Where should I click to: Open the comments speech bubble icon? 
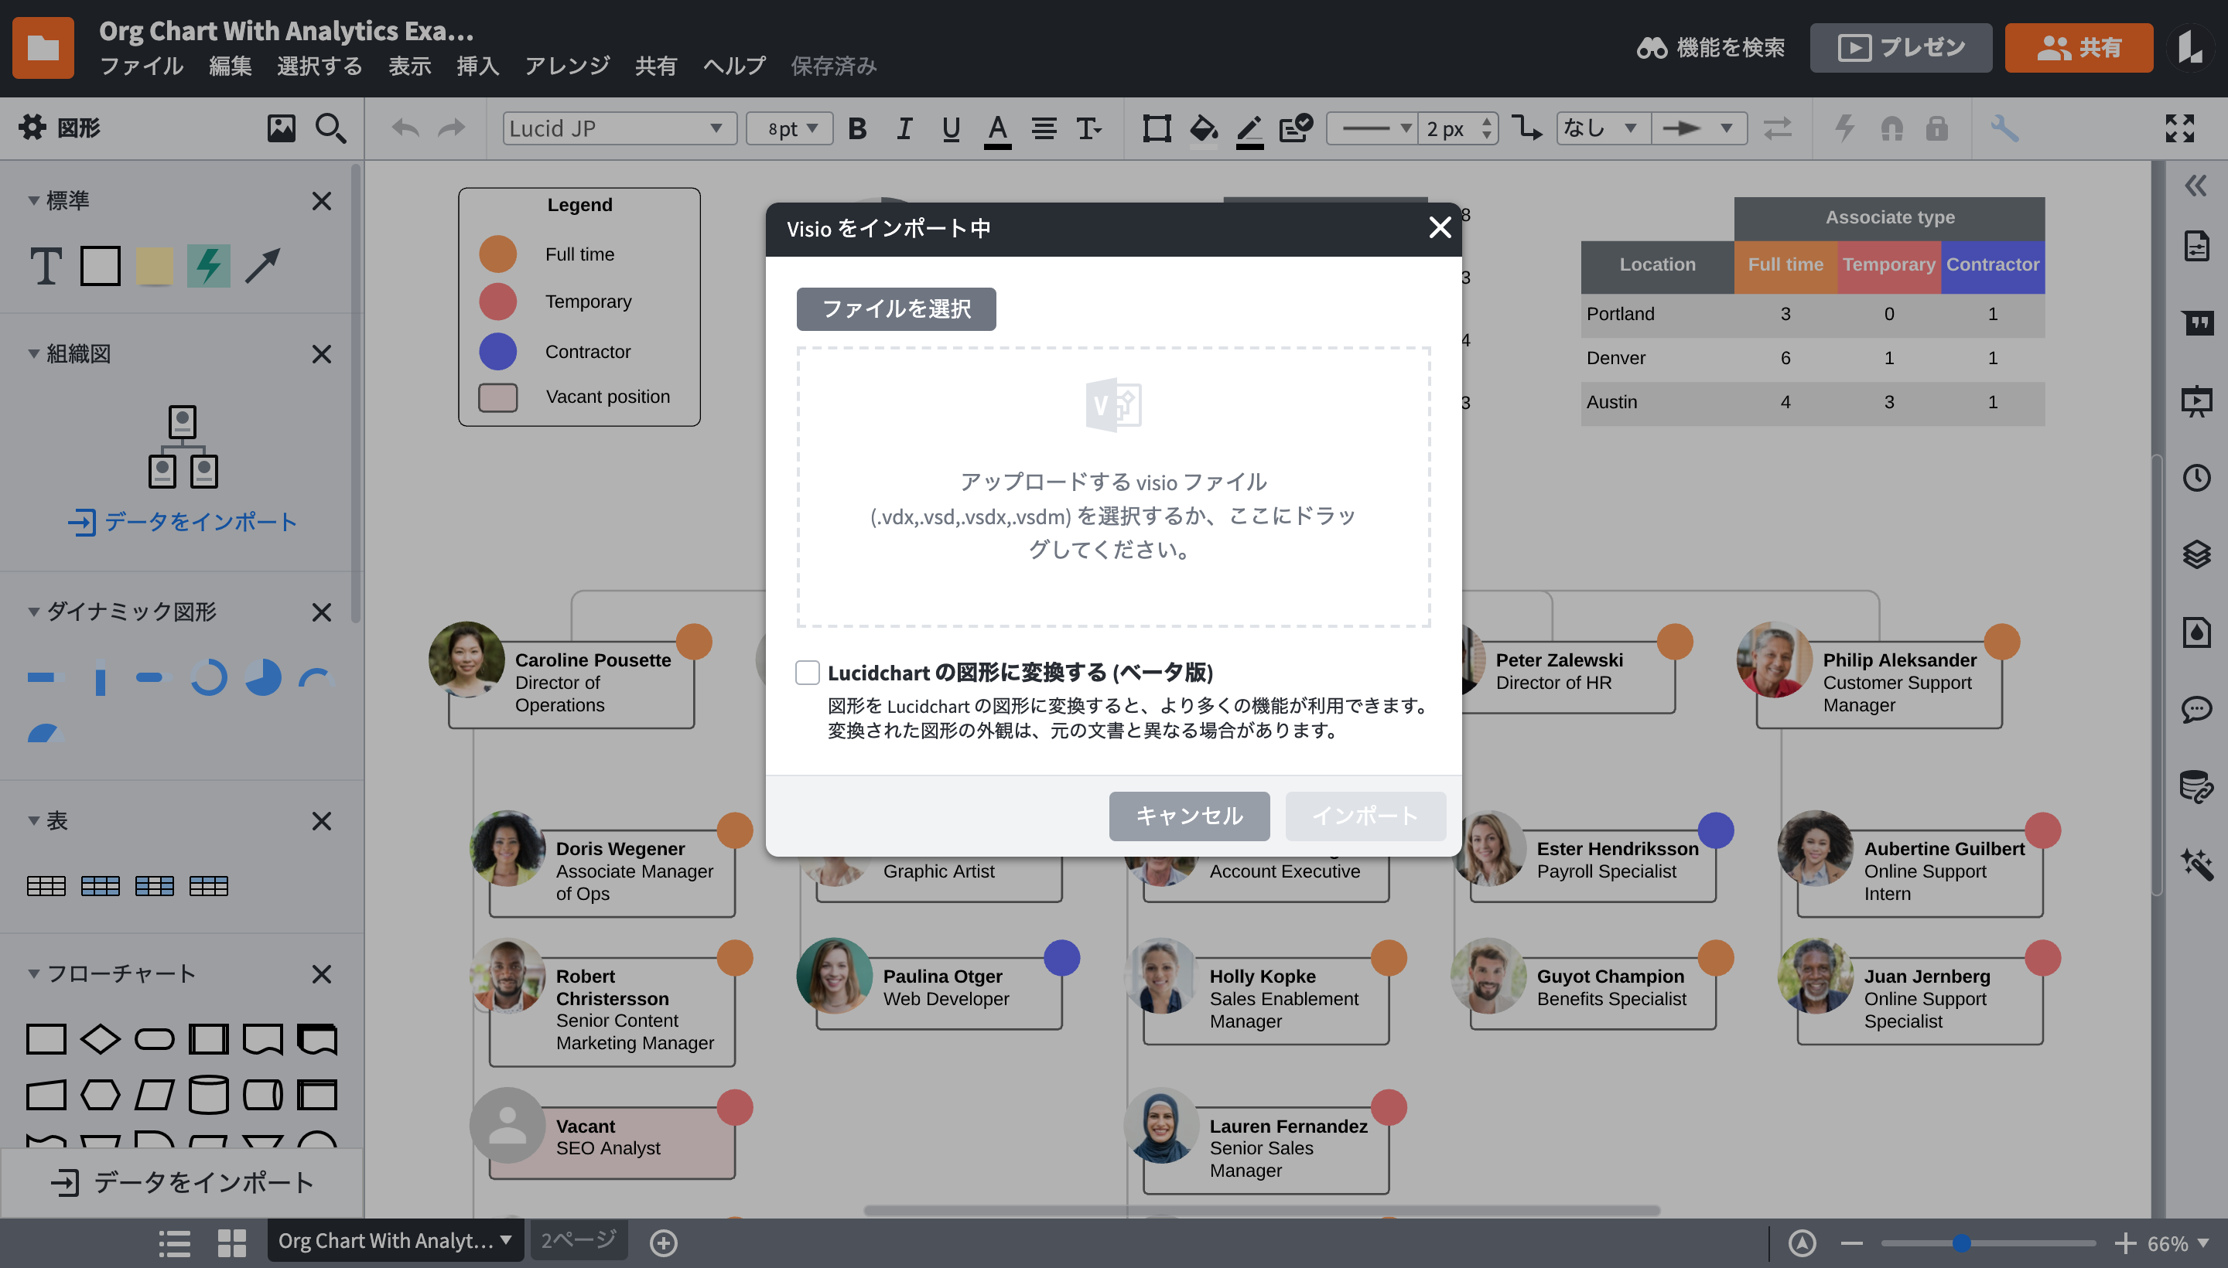(2196, 709)
